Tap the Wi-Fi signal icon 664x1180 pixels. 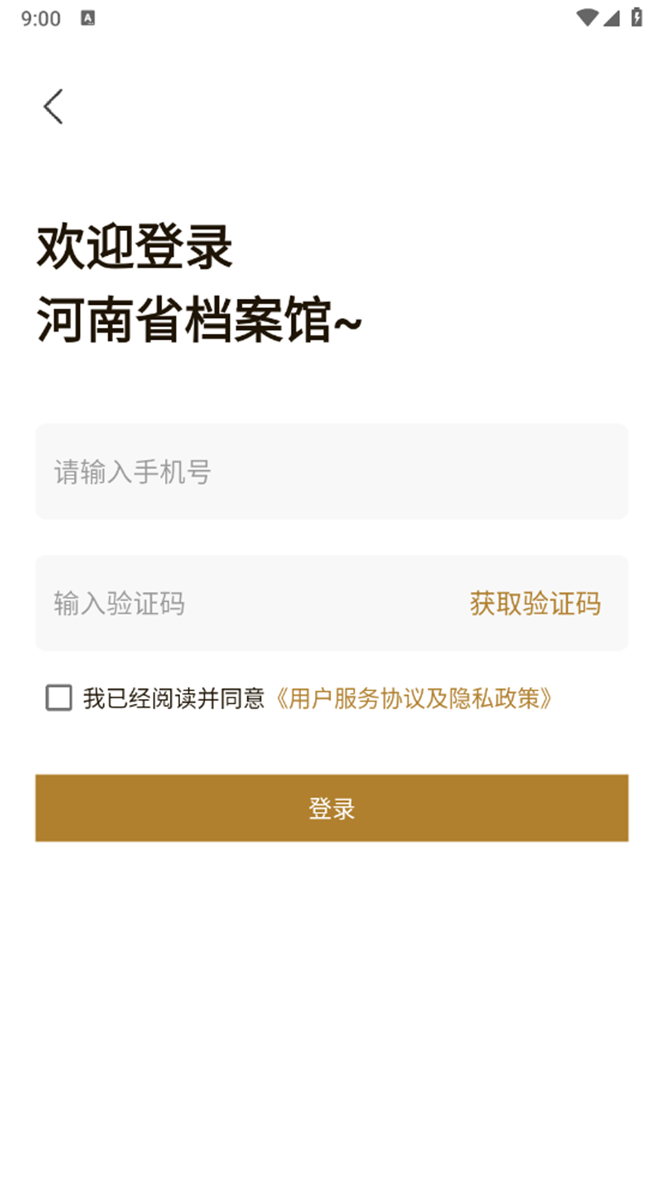coord(587,18)
